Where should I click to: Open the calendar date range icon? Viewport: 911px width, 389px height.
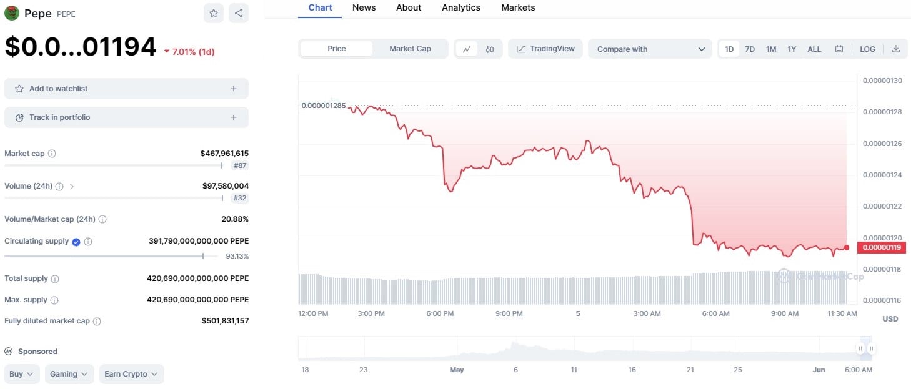(839, 49)
